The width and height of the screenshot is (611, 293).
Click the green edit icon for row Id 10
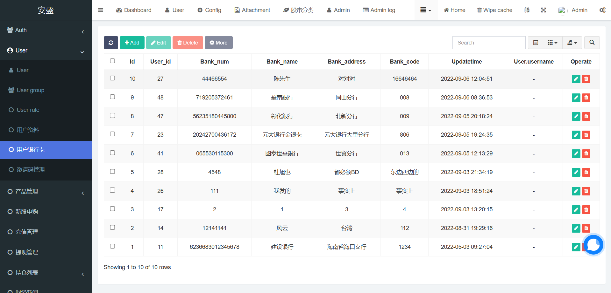[x=576, y=79]
